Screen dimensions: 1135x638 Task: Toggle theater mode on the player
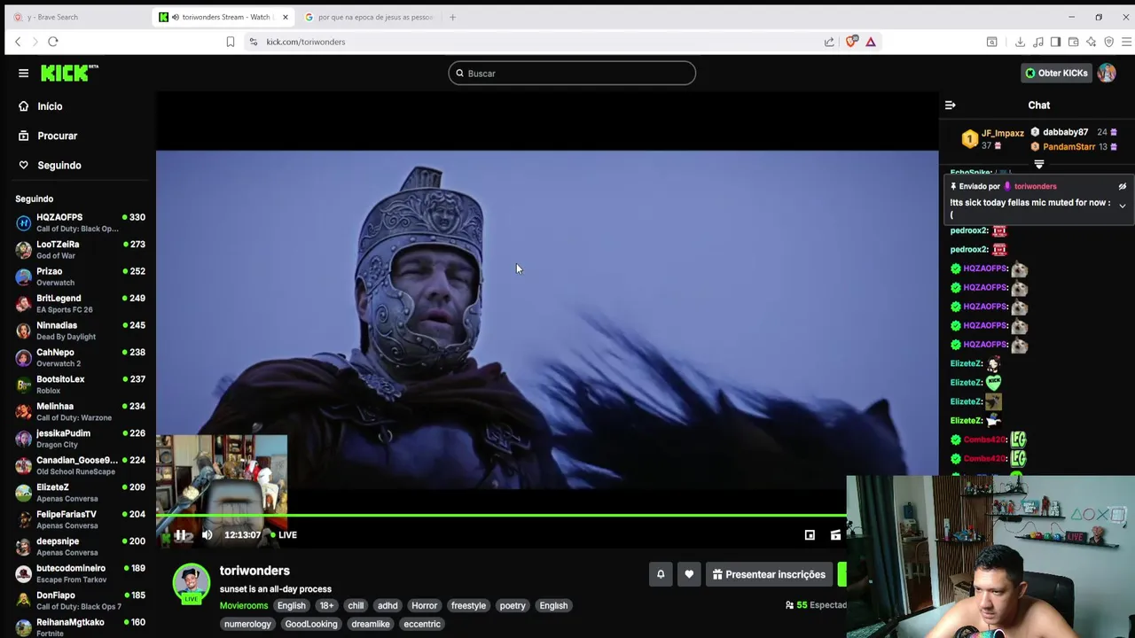click(835, 535)
